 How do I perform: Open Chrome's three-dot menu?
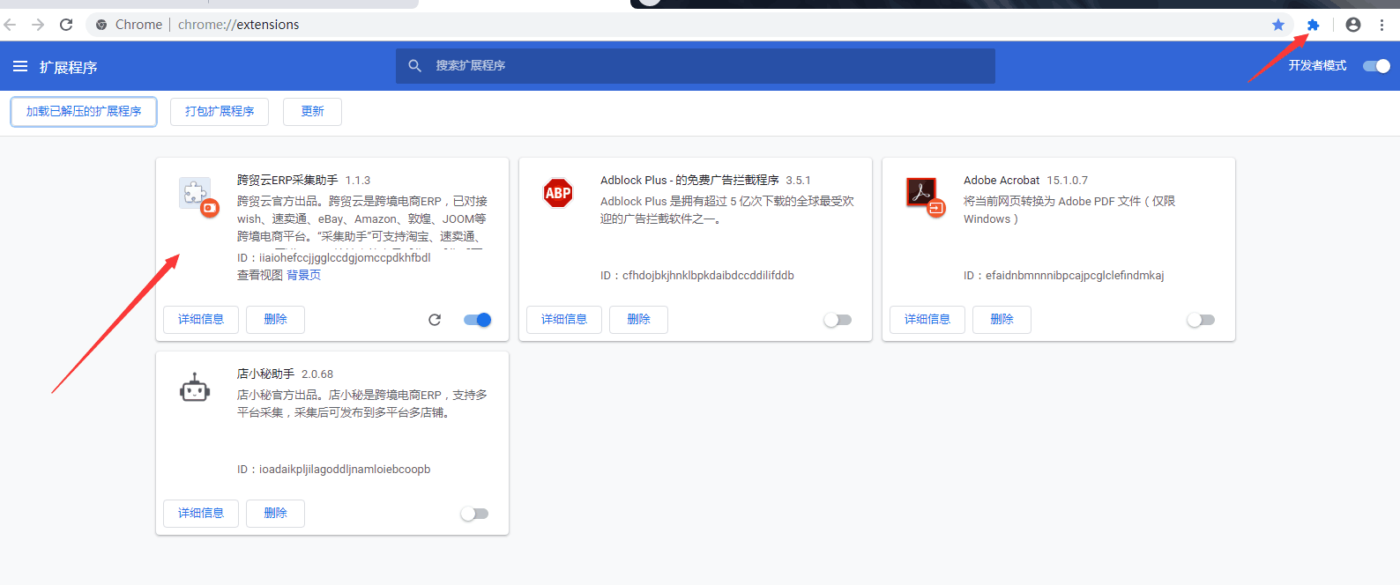pyautogui.click(x=1382, y=25)
